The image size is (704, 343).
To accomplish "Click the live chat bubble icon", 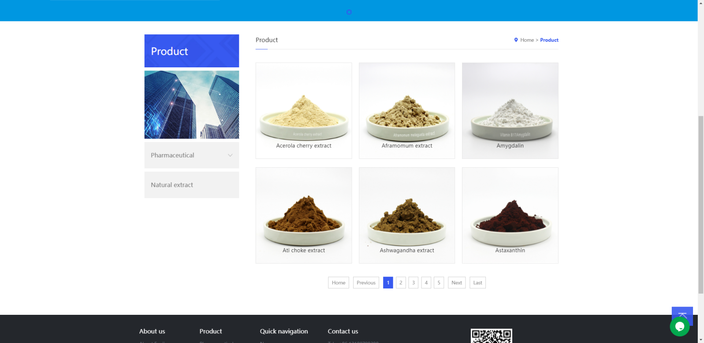I will [x=679, y=327].
